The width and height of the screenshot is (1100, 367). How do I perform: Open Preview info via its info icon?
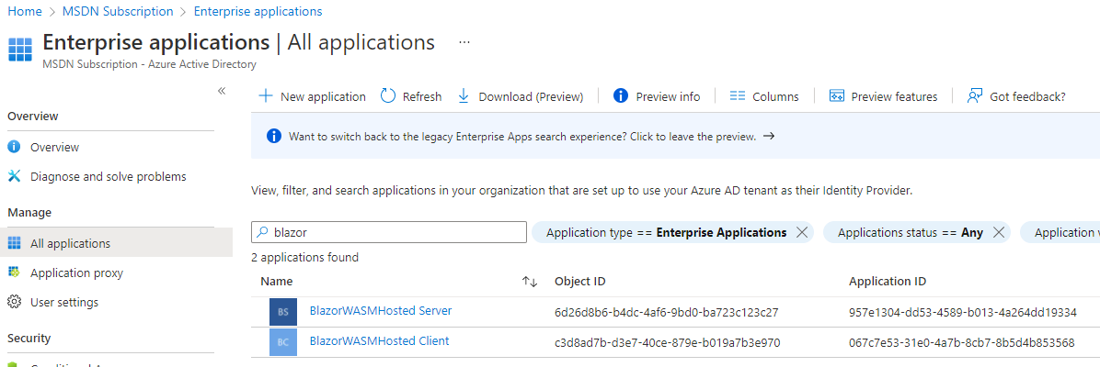coord(621,96)
